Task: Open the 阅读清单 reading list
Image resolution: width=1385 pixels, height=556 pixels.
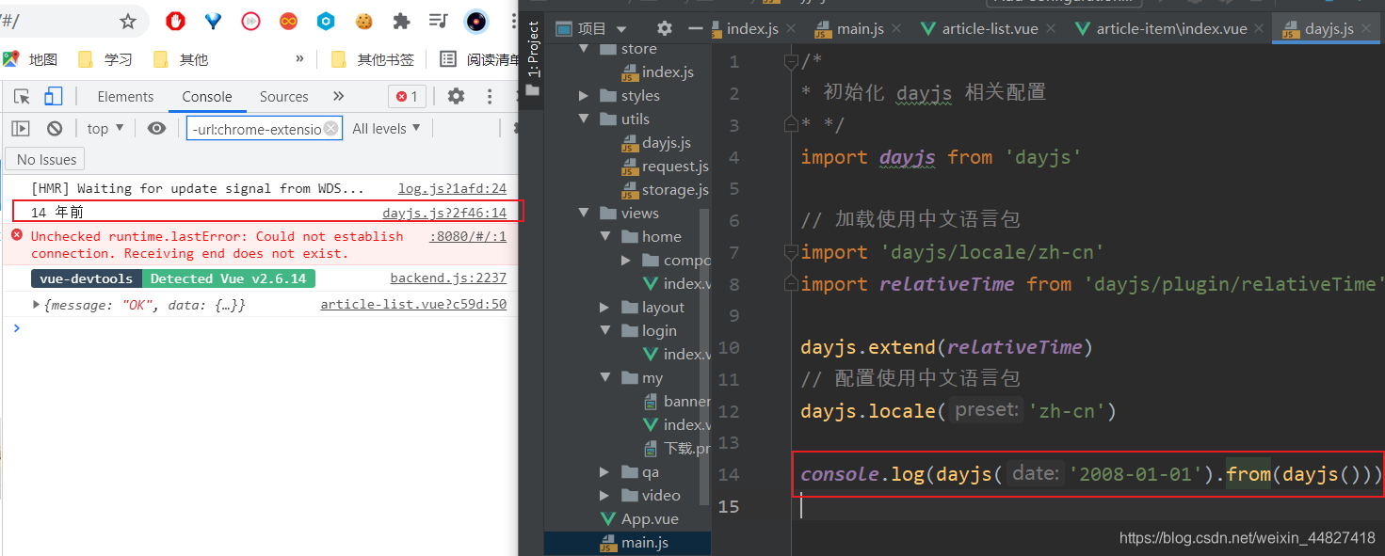Action: (480, 59)
